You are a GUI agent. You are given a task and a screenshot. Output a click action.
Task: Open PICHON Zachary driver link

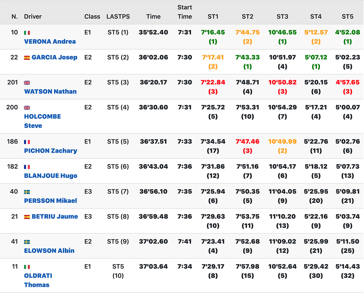51,151
